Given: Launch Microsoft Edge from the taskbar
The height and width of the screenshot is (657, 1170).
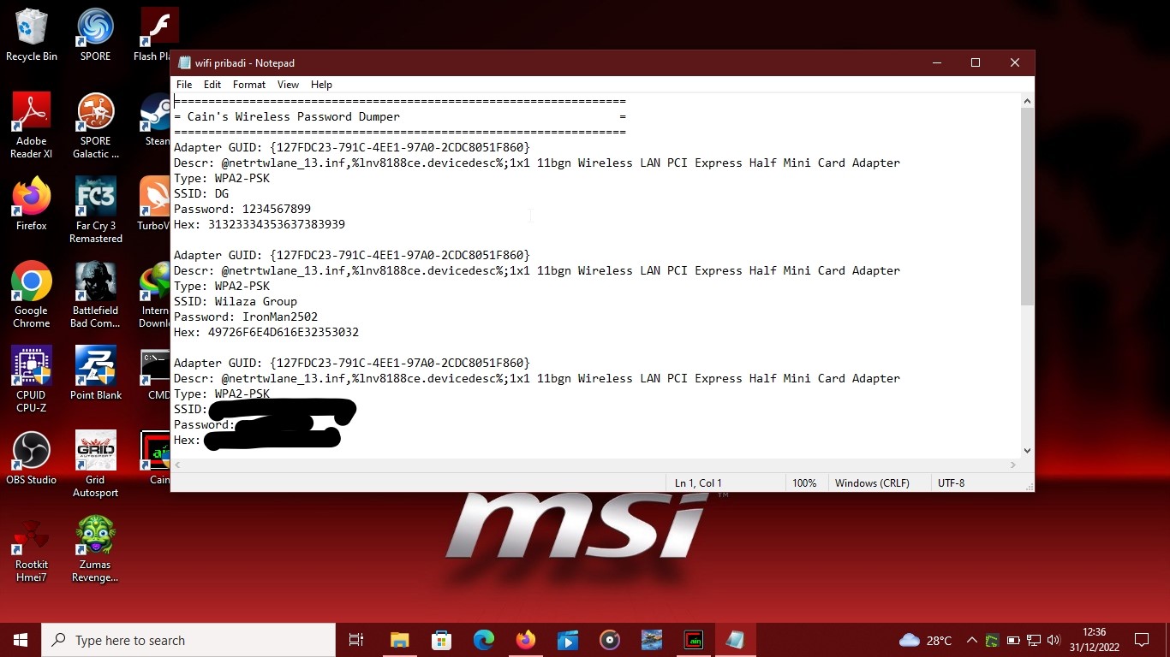Looking at the screenshot, I should click(x=483, y=640).
